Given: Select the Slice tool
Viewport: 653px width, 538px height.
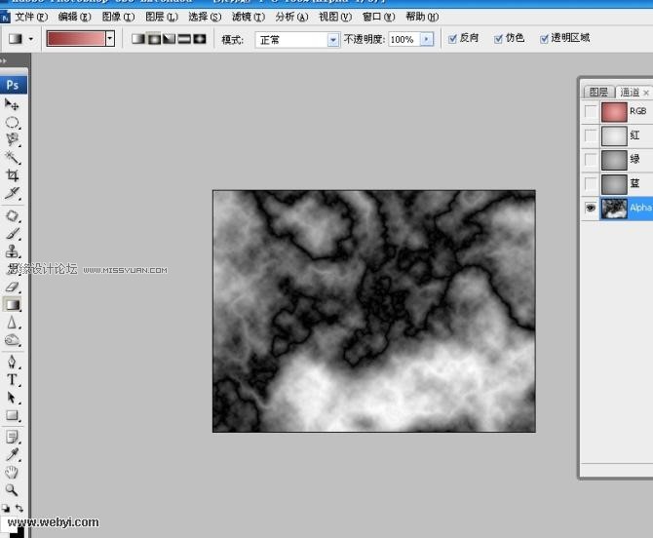Looking at the screenshot, I should pyautogui.click(x=12, y=193).
